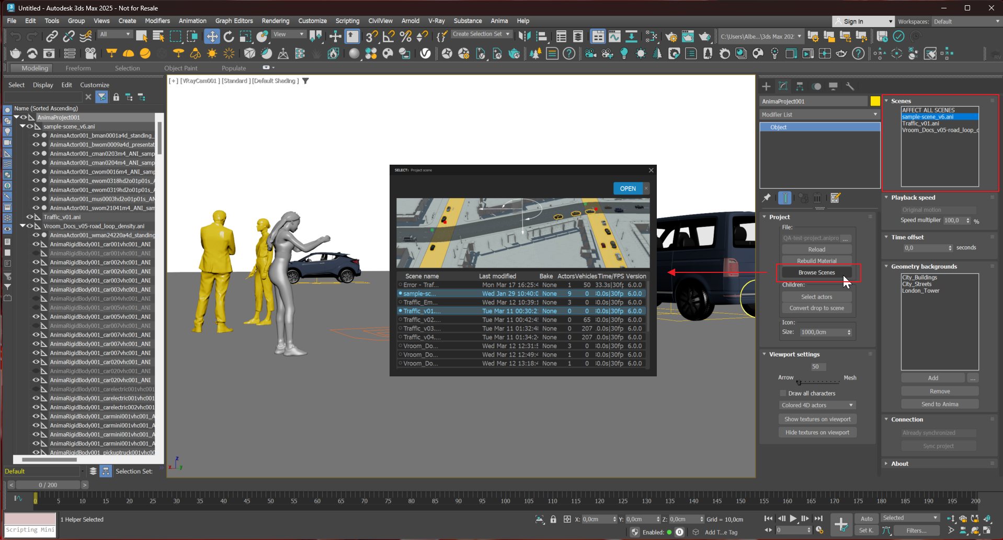This screenshot has height=540, width=1003.
Task: Open the Selected key filter dropdown
Action: point(910,518)
